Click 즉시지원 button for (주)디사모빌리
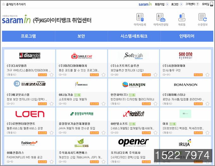Screen dimensions: 215x166 tap(42, 75)
